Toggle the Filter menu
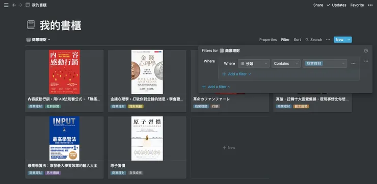Image resolution: width=377 pixels, height=184 pixels. coord(285,40)
